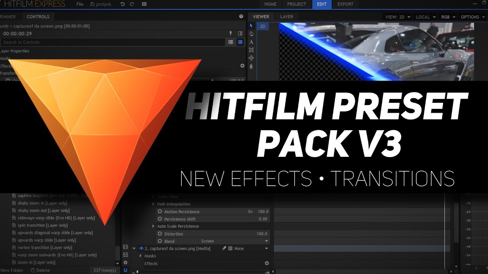The image size is (488, 274).
Task: Open Controls panel help question icon
Action: click(241, 16)
